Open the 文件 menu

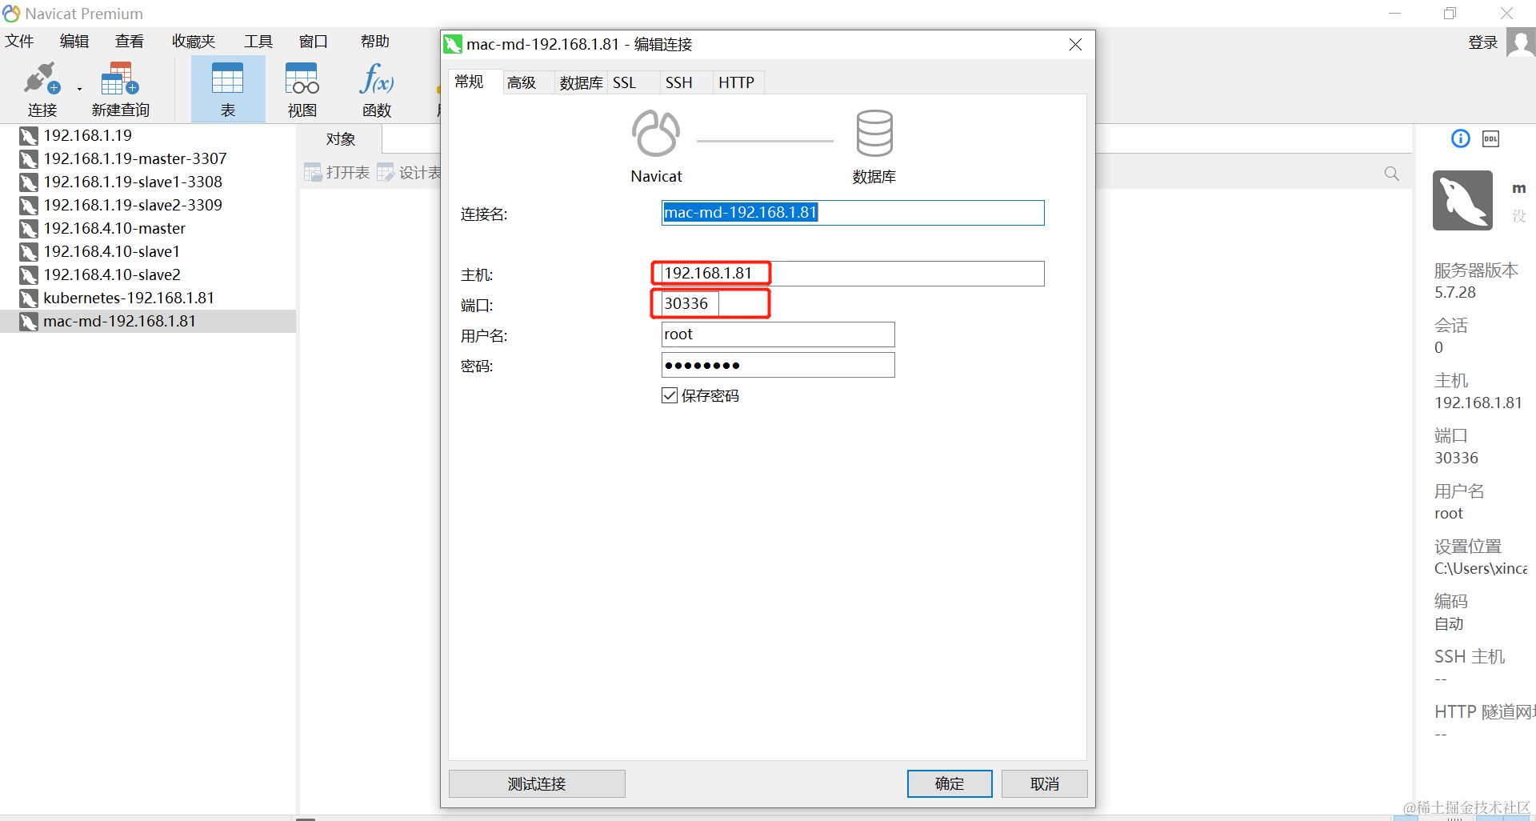pos(19,41)
